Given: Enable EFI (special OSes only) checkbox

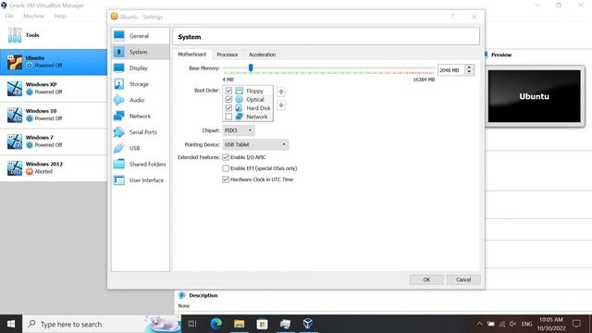Looking at the screenshot, I should pos(226,168).
